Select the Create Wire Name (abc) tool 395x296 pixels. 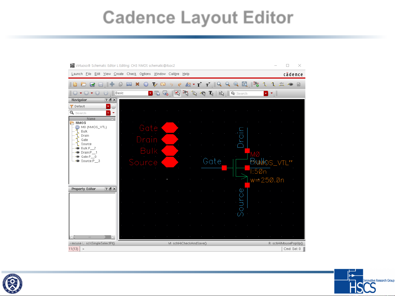282,84
